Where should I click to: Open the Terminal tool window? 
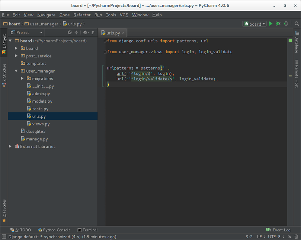pos(87,230)
